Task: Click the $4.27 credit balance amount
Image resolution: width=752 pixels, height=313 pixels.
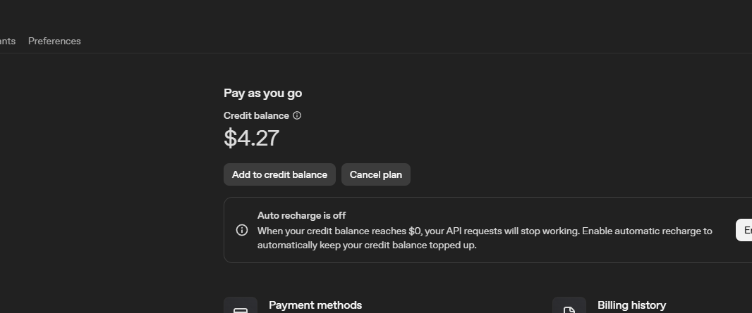Action: pyautogui.click(x=252, y=138)
